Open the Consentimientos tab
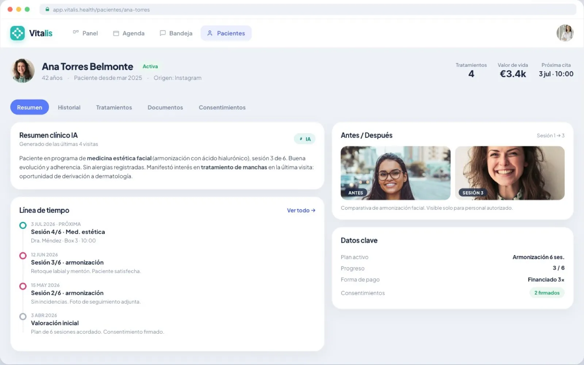Image resolution: width=584 pixels, height=365 pixels. coord(222,107)
